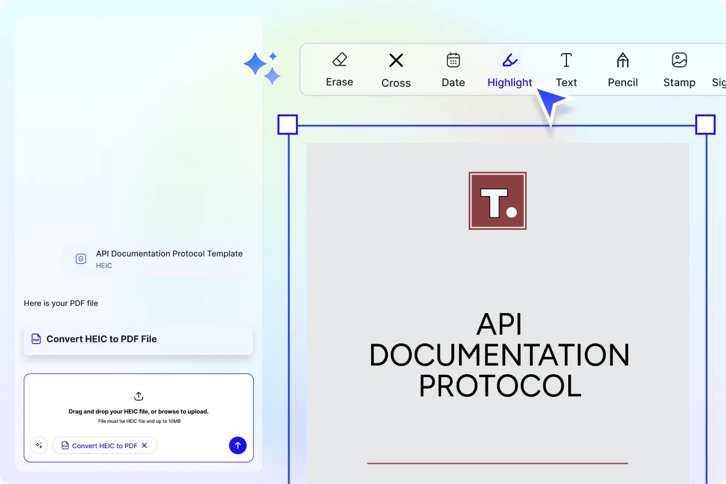This screenshot has height=484, width=726.
Task: Select the Cross annotation tool
Action: (395, 69)
